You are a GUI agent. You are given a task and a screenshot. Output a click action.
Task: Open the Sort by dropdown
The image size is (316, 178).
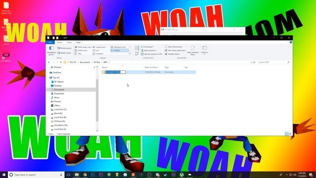point(137,50)
